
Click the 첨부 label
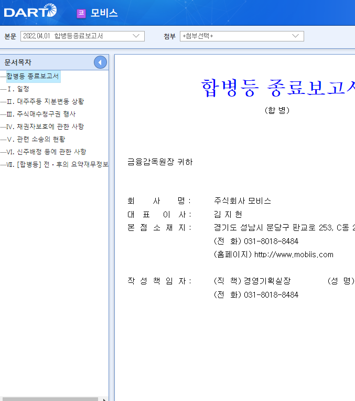pos(170,37)
